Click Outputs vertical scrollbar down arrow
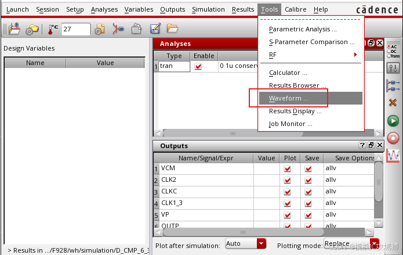The image size is (403, 255). click(379, 223)
